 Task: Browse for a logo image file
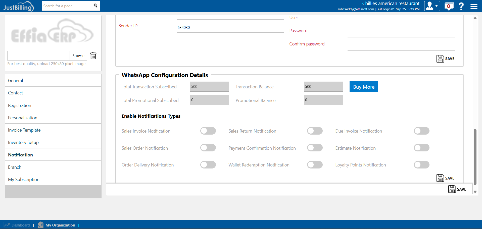point(78,56)
